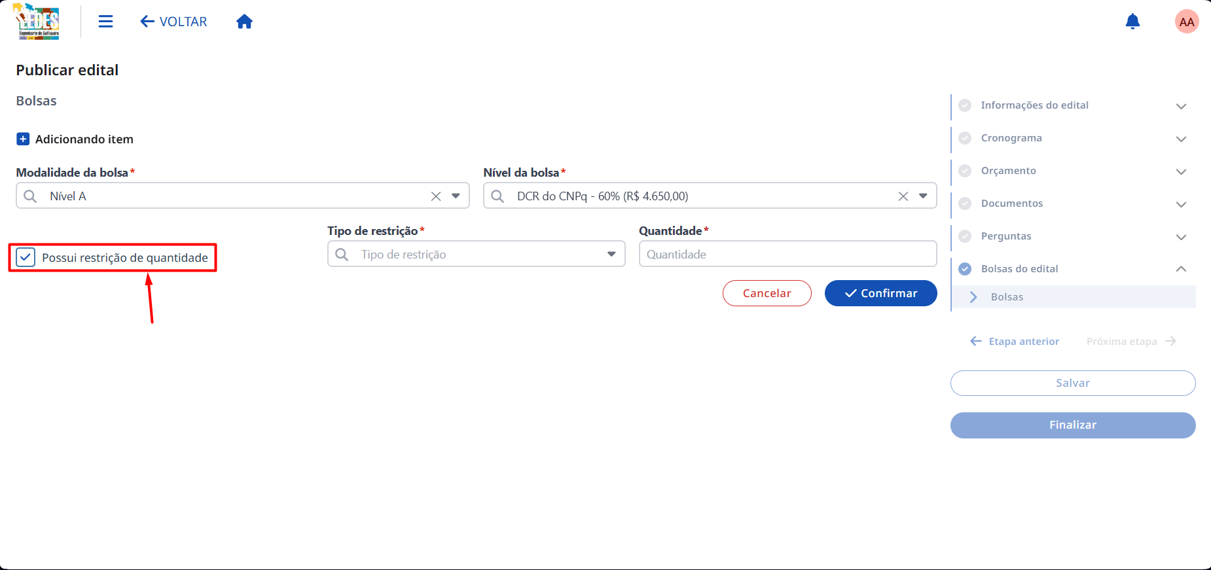Go to home via house icon
This screenshot has width=1211, height=570.
(244, 22)
